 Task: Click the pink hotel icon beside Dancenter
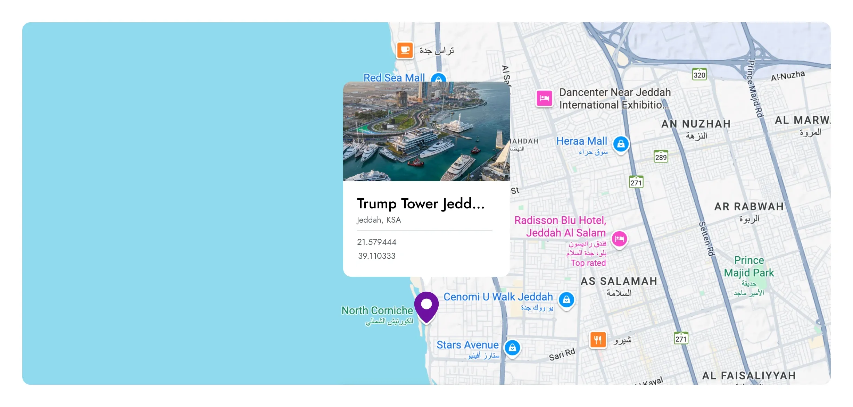click(544, 98)
